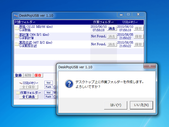Select the red 保存 tab button
Image resolution: width=169 pixels, height=127 pixels.
click(38, 75)
